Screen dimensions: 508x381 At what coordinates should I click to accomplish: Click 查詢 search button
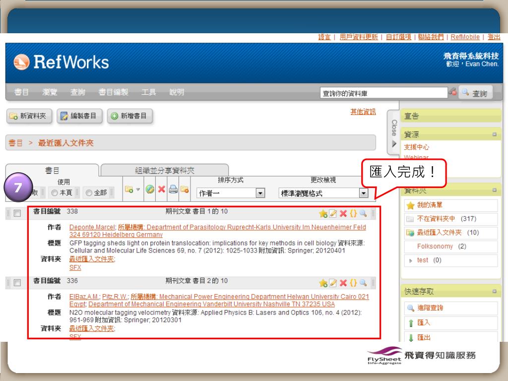[476, 93]
